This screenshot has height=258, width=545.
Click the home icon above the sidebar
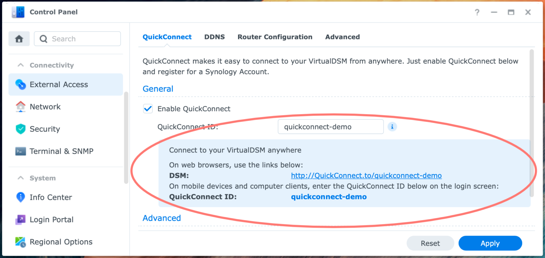pos(19,38)
